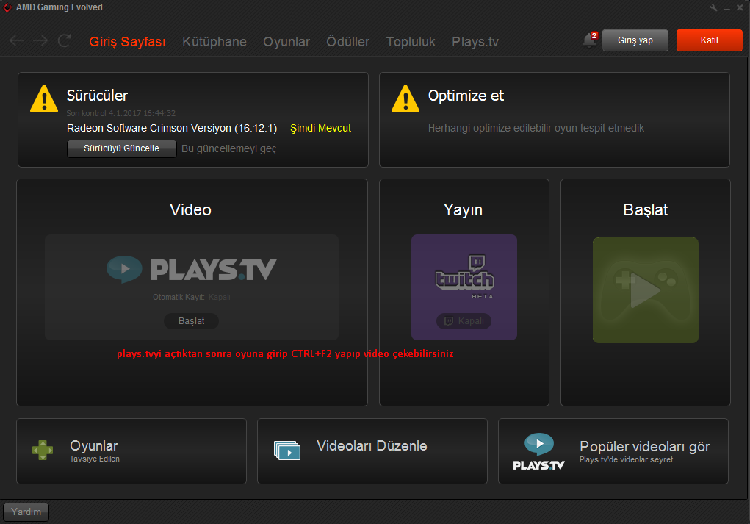Open the Ödüller tab
Image resolution: width=750 pixels, height=524 pixels.
pyautogui.click(x=347, y=42)
